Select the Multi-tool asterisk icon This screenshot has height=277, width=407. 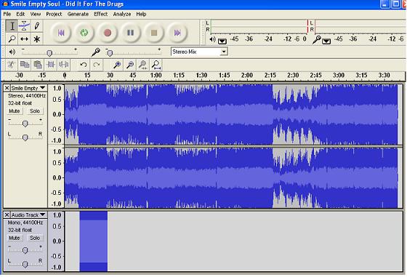point(36,39)
